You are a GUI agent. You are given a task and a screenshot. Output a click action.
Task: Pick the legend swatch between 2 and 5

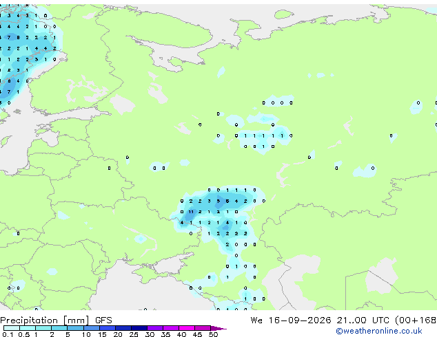click(x=59, y=328)
